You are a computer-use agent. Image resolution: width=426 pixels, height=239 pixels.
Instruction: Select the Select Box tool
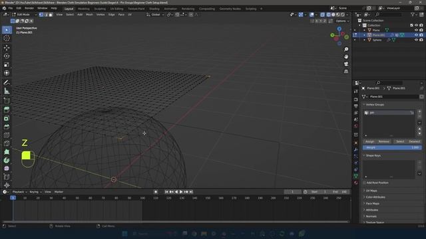pos(7,30)
